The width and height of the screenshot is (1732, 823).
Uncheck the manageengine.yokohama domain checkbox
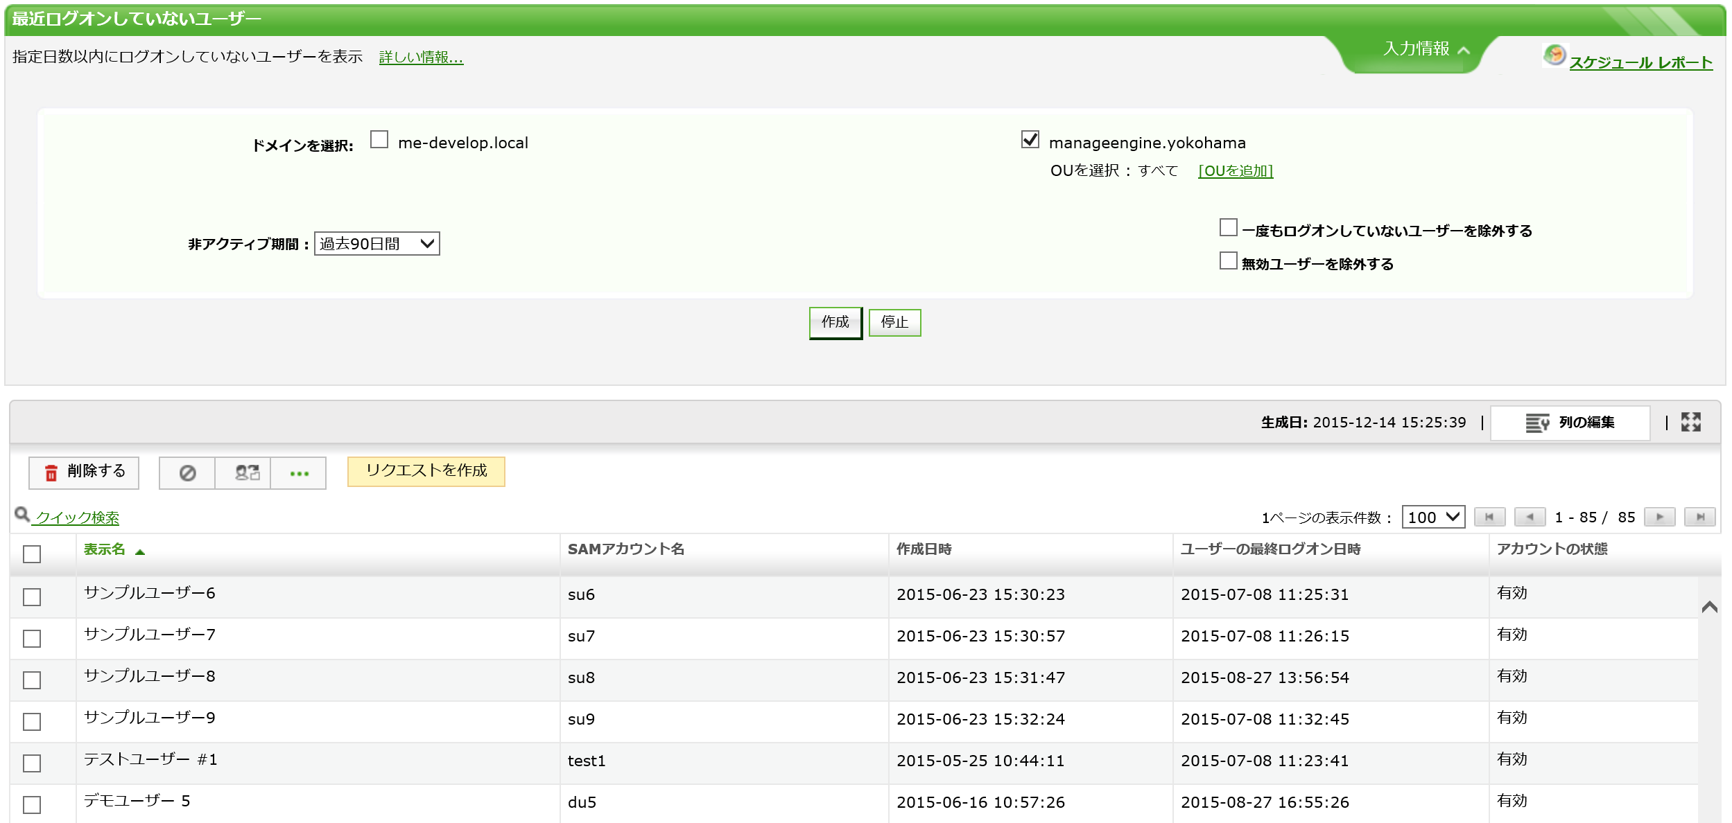click(x=1030, y=140)
